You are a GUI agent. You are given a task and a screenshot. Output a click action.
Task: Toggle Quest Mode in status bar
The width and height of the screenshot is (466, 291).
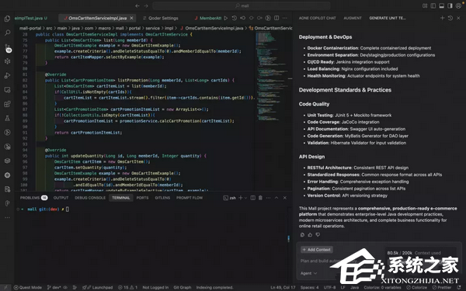[28, 287]
